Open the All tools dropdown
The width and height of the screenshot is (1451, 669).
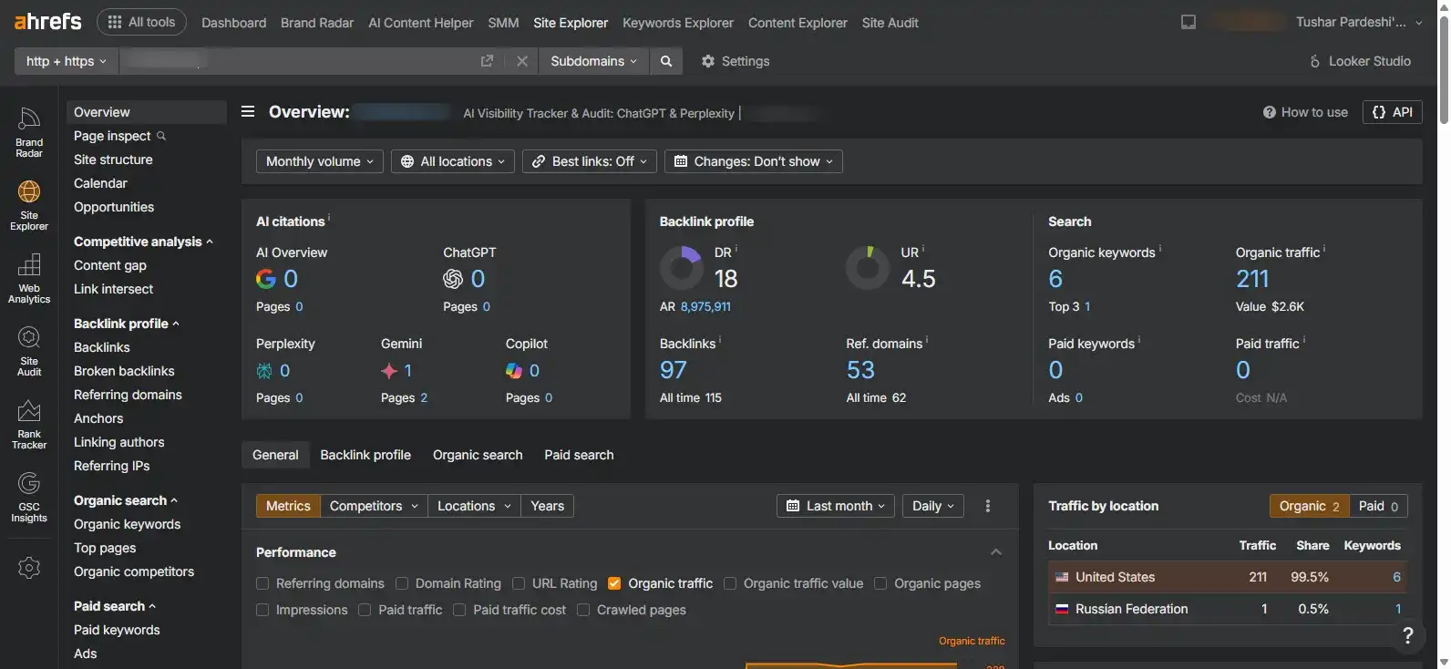141,22
